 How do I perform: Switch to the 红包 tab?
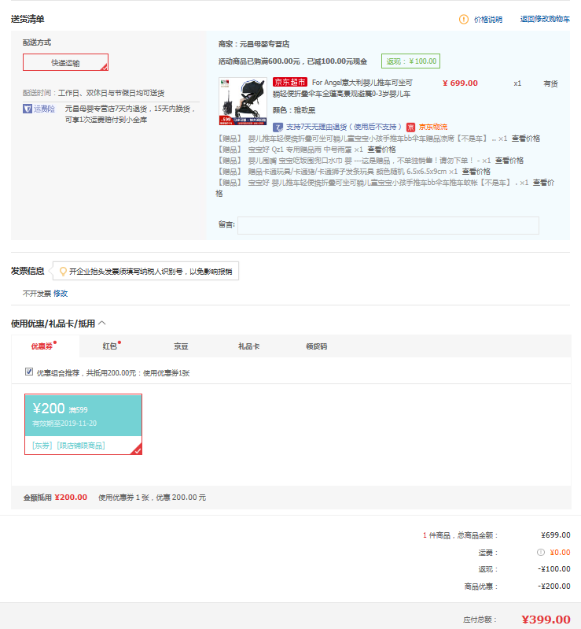[109, 346]
